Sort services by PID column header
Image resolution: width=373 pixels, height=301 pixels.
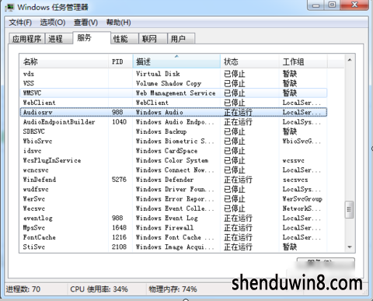pyautogui.click(x=120, y=61)
